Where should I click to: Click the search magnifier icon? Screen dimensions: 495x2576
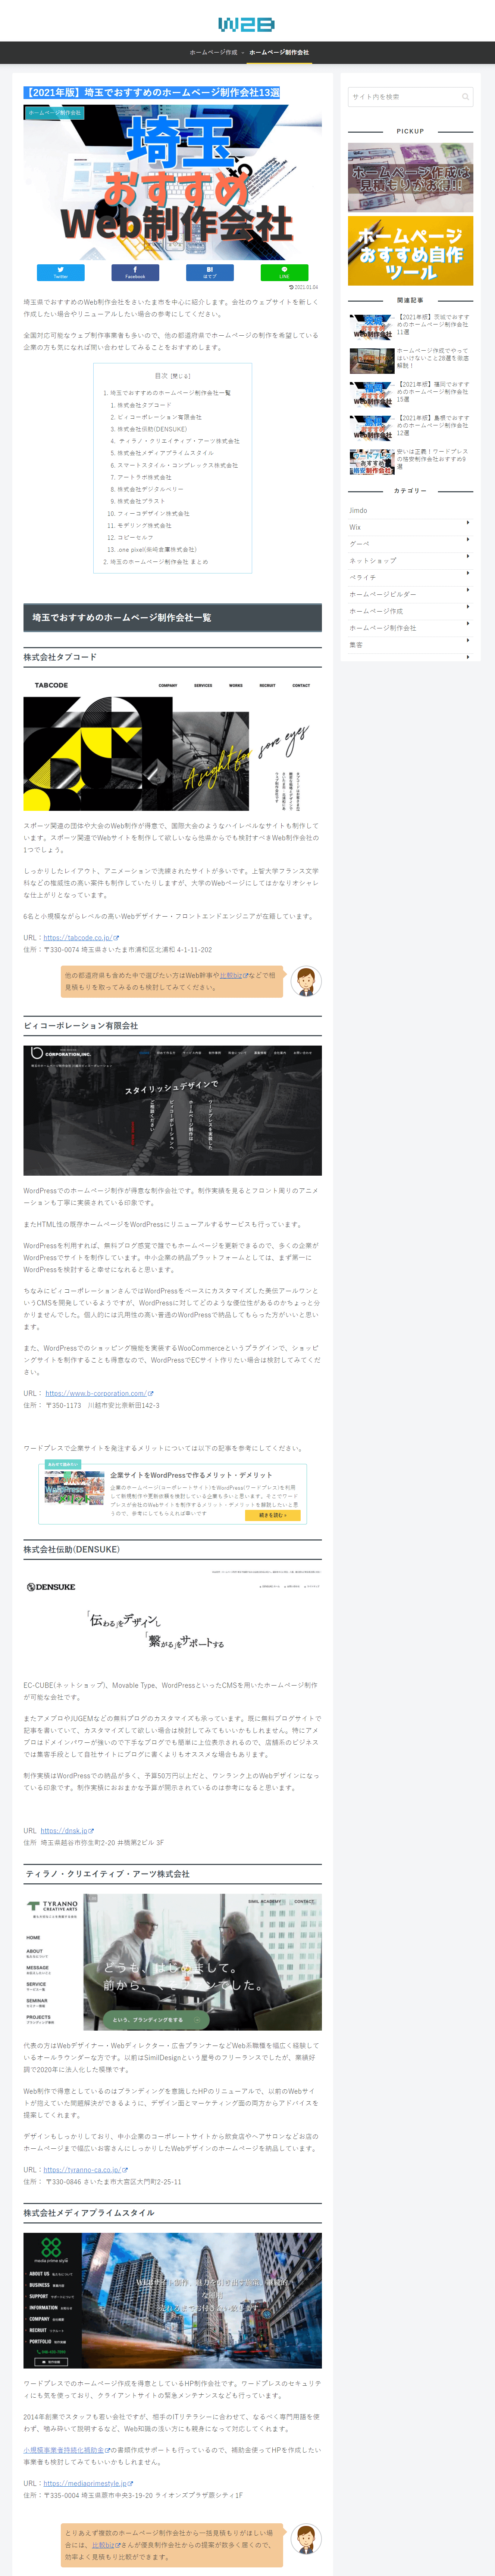465,97
